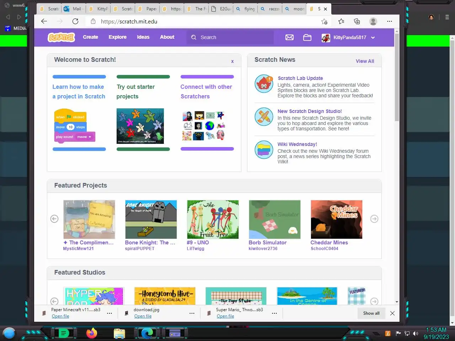The height and width of the screenshot is (341, 455).
Task: Click the Scratch Design Studio news icon
Action: [264, 117]
